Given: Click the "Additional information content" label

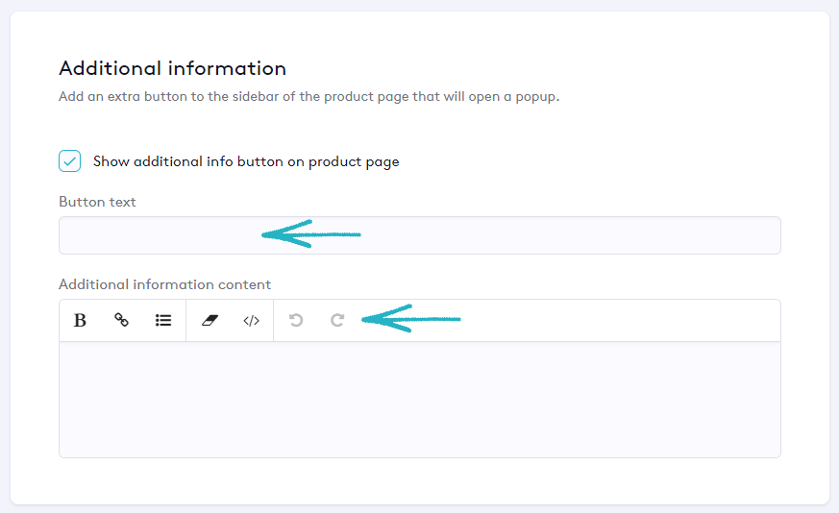Looking at the screenshot, I should (x=164, y=284).
